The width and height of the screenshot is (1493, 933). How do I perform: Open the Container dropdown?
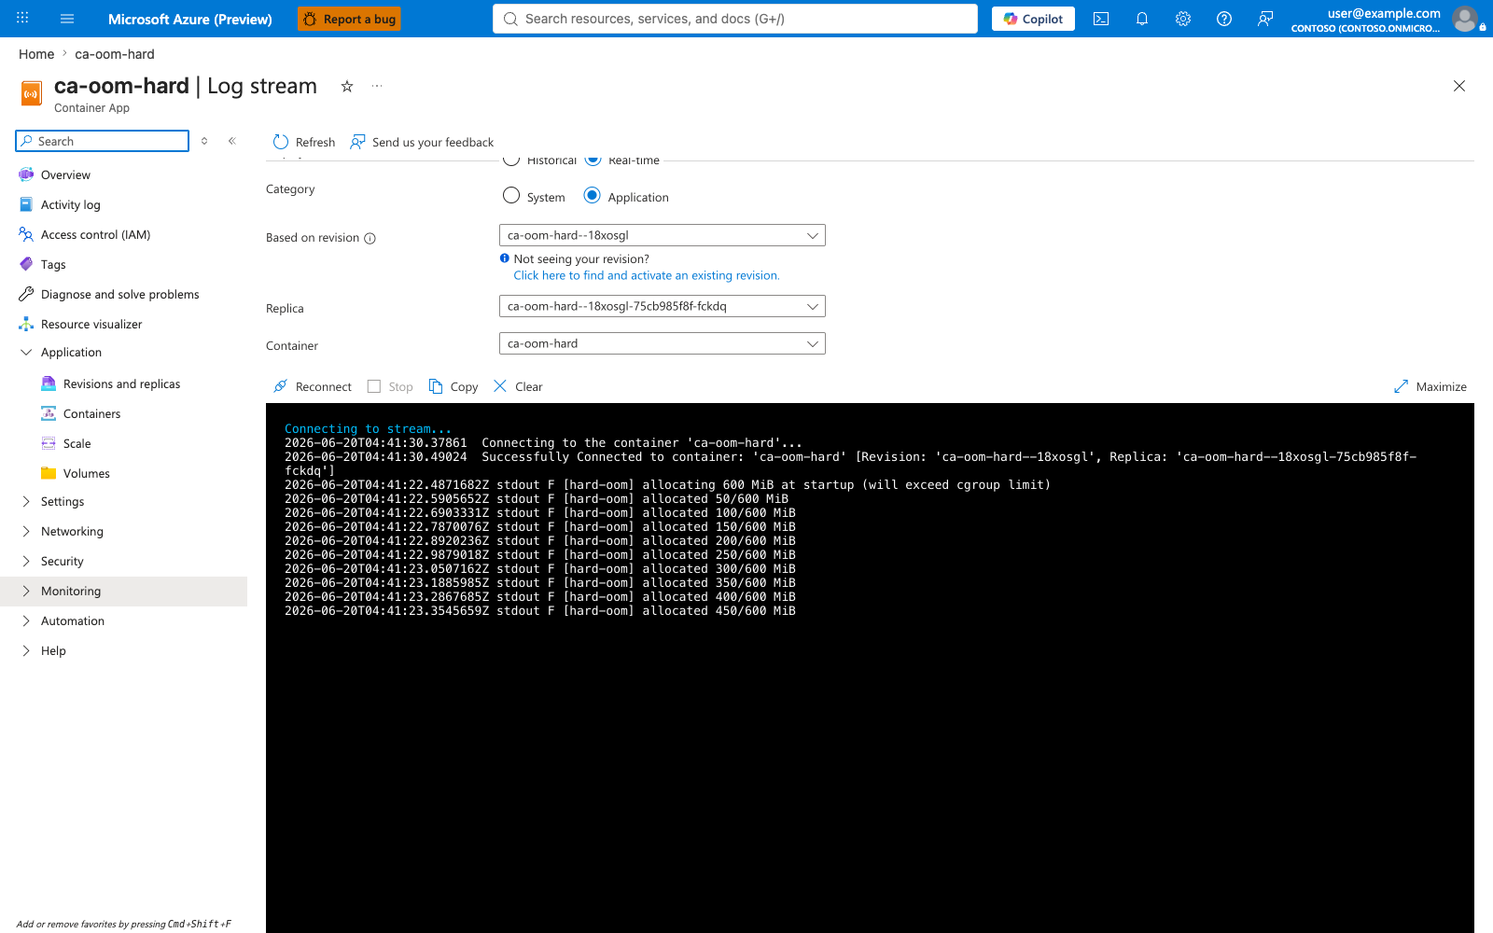(663, 343)
